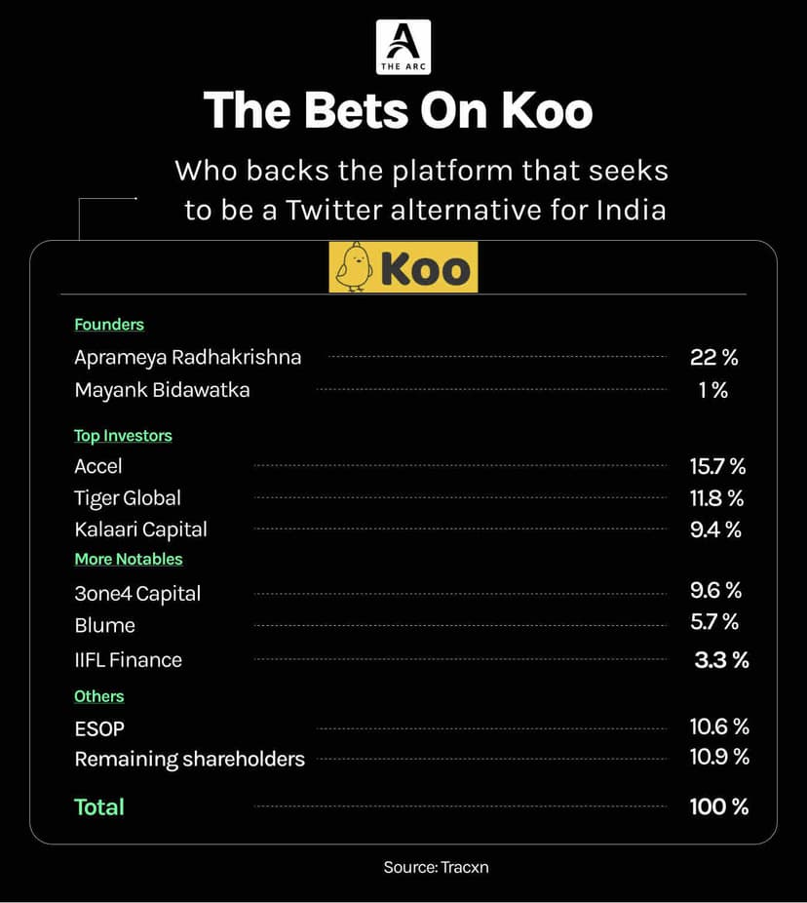
Task: Click The Arc logo at top
Action: tap(403, 47)
